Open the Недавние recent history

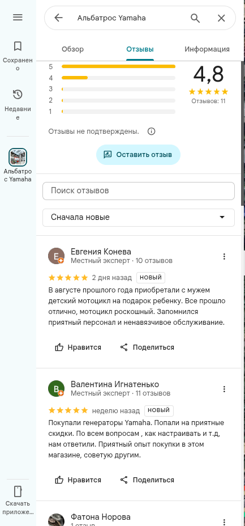[x=18, y=104]
